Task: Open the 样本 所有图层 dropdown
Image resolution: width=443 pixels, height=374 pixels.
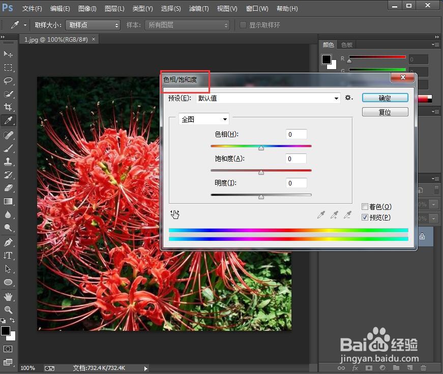Action: click(x=187, y=25)
